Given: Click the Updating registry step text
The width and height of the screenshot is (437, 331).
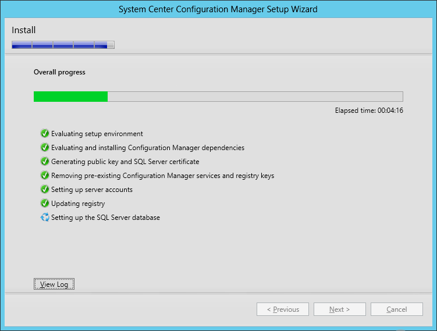Looking at the screenshot, I should click(x=78, y=204).
